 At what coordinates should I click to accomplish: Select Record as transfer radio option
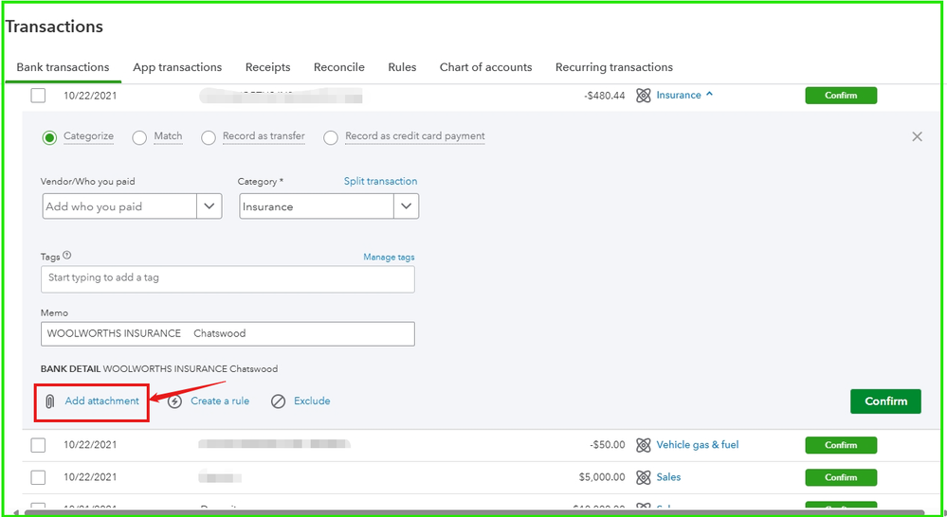209,137
